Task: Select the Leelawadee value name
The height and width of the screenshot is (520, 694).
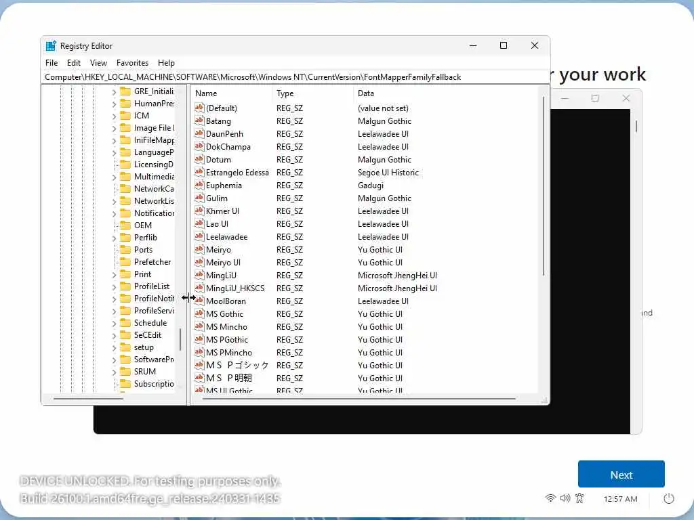Action: (226, 236)
